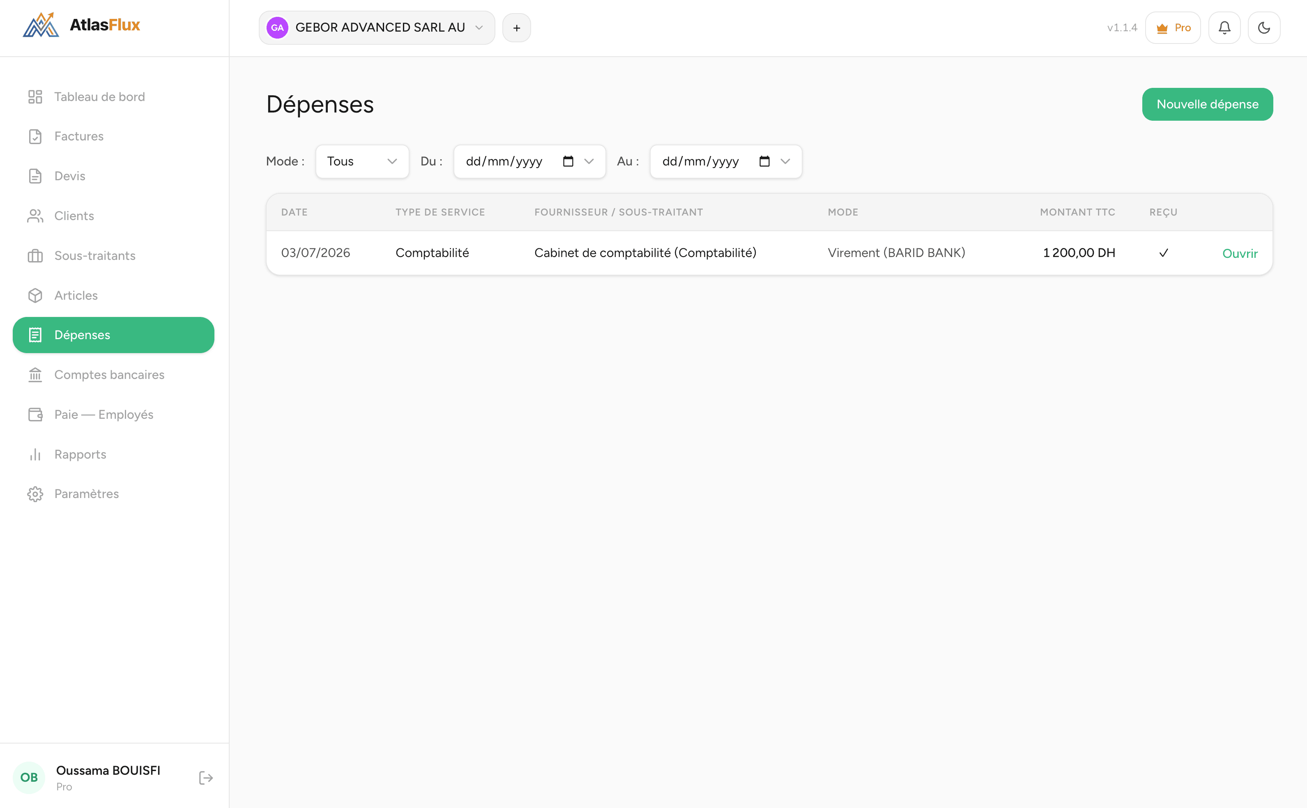This screenshot has width=1307, height=808.
Task: Open calendar picker in Du field
Action: tap(568, 161)
